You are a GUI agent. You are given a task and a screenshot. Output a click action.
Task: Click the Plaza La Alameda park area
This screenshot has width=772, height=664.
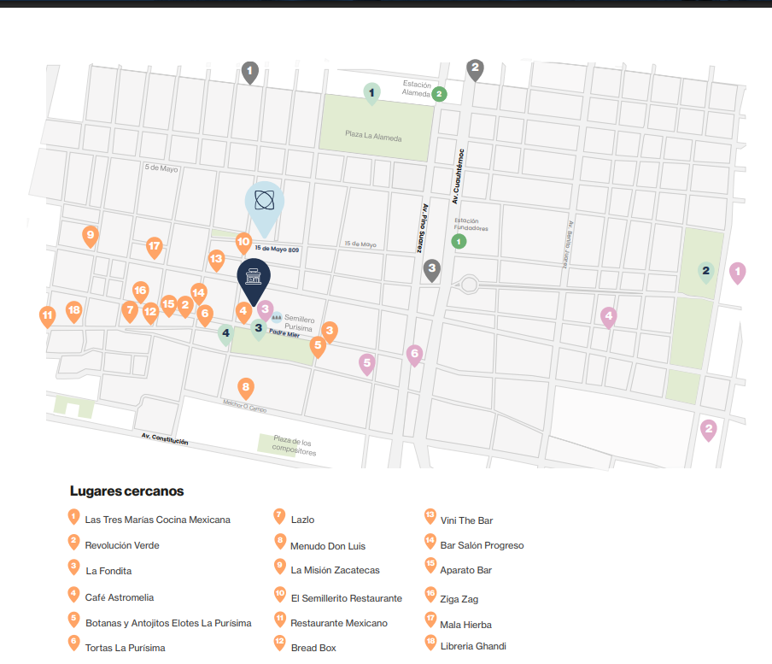coord(376,128)
